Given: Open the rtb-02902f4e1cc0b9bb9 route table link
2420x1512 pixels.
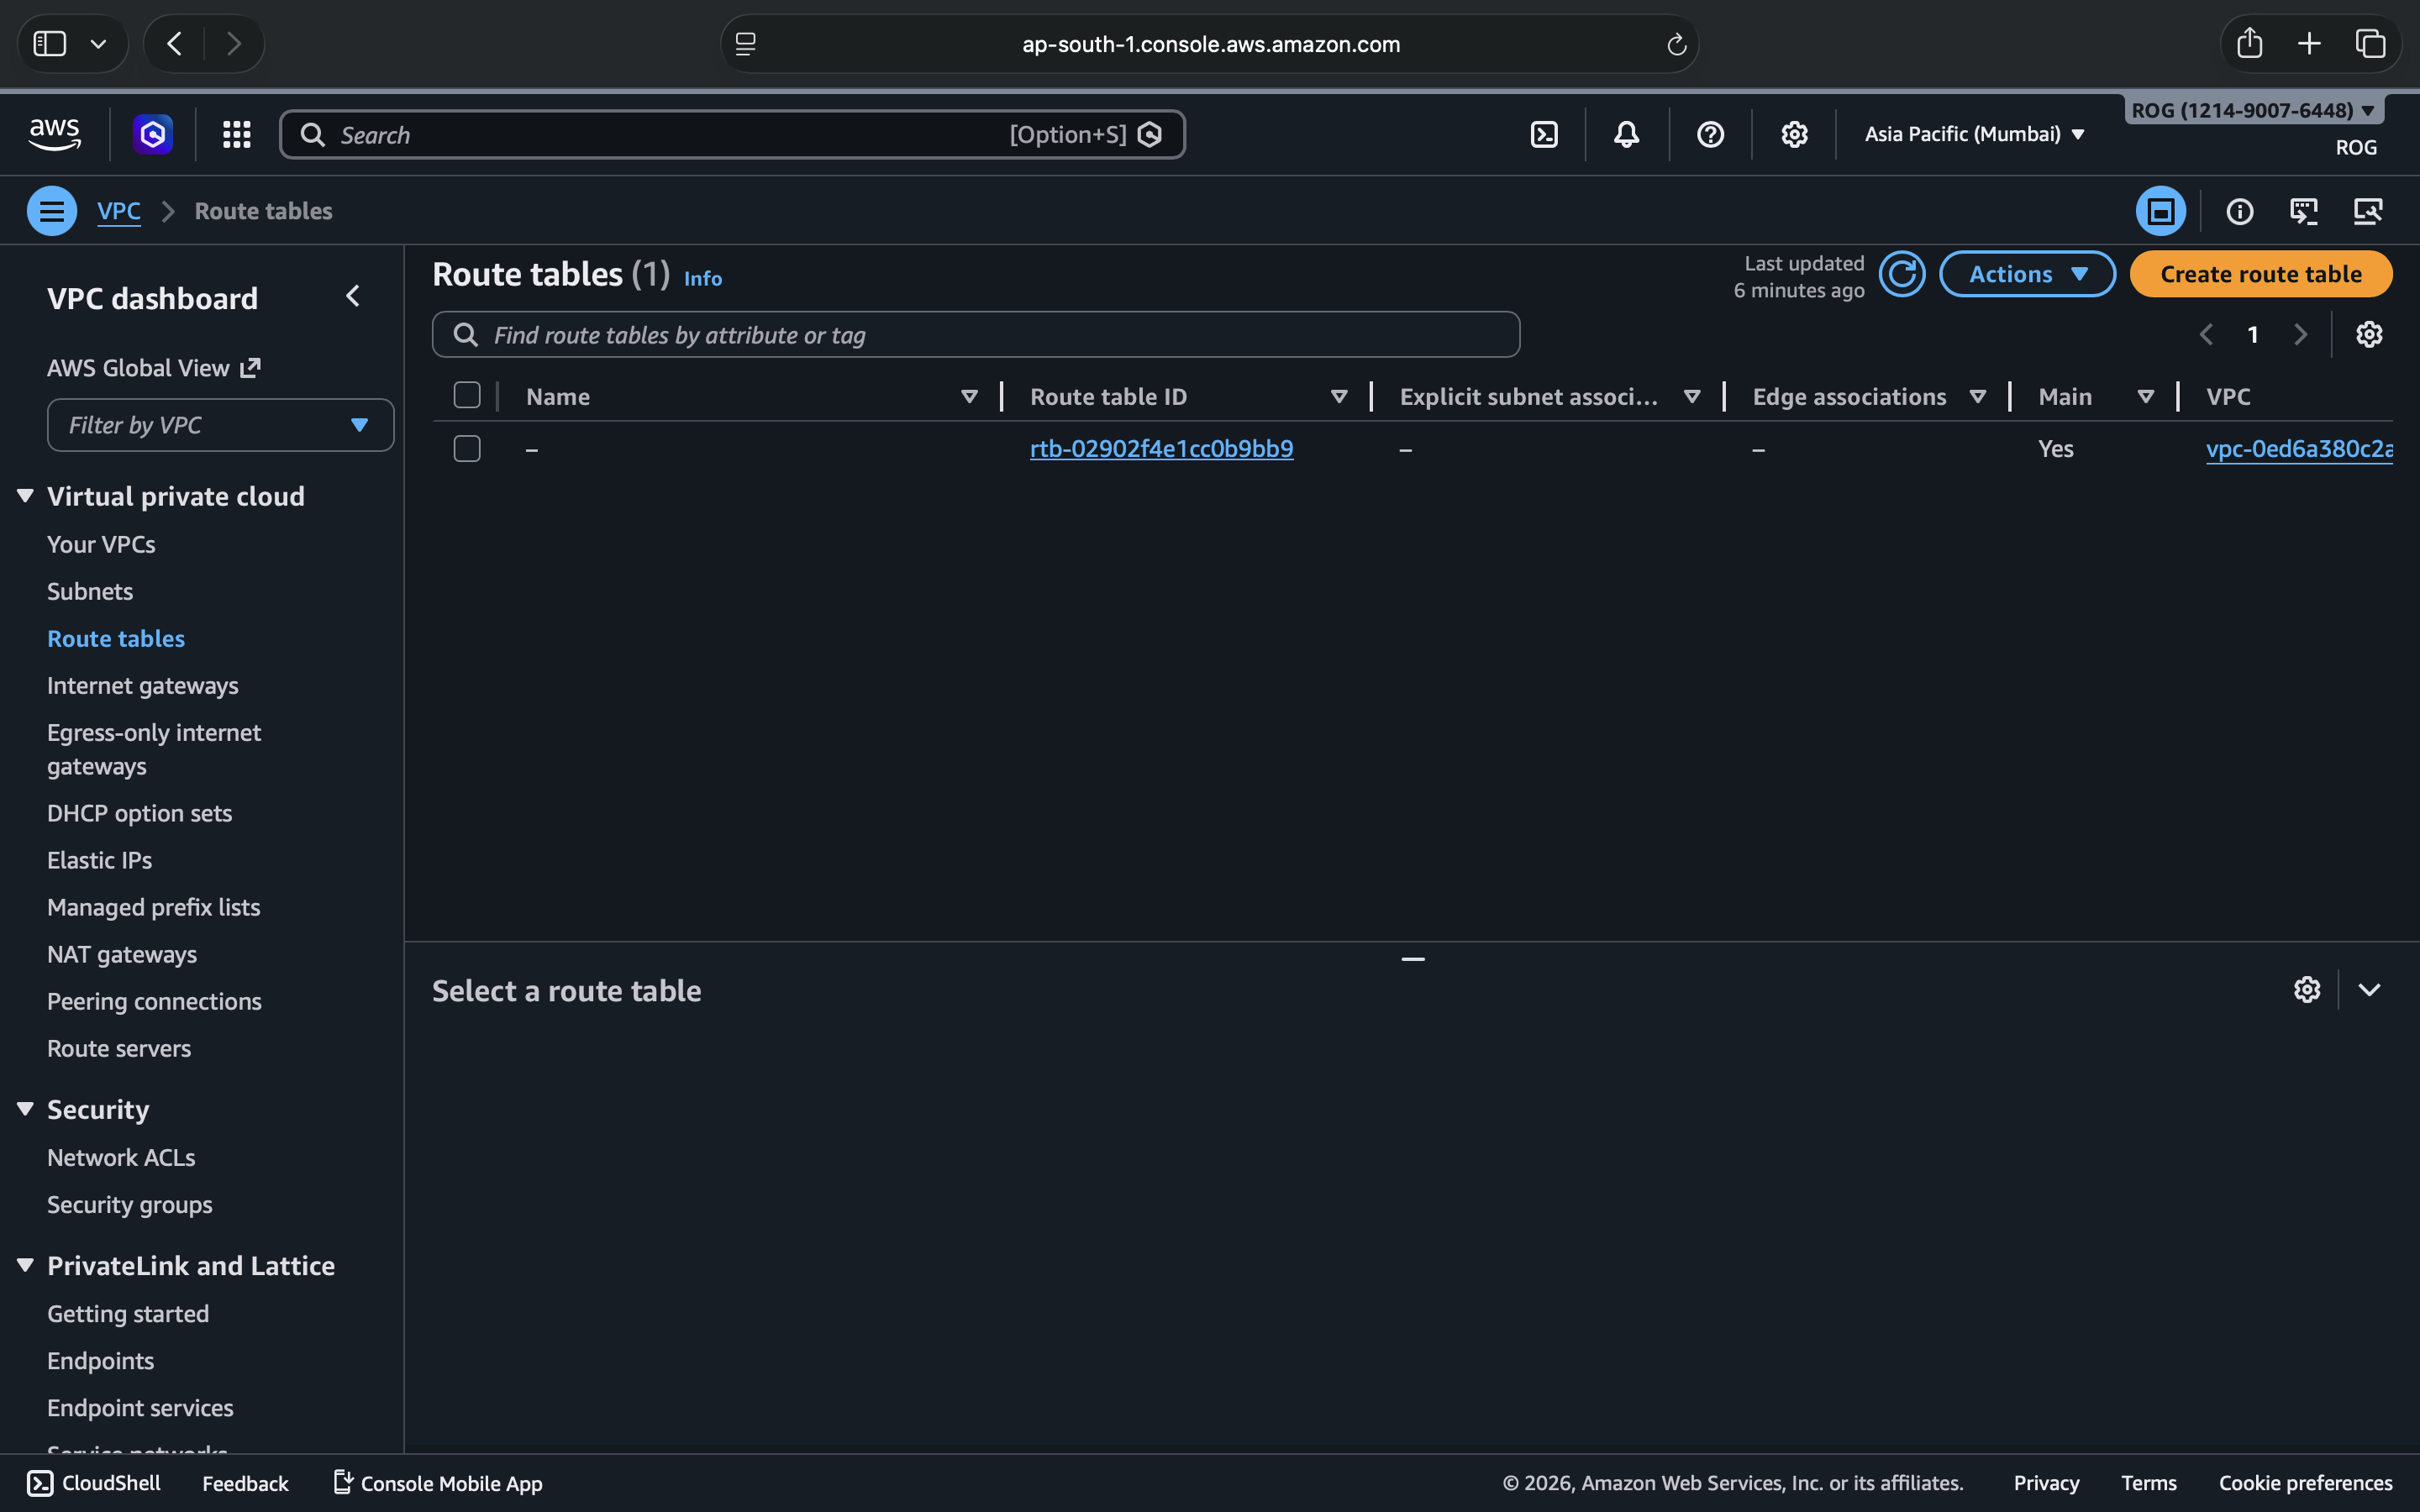Looking at the screenshot, I should click(x=1161, y=449).
